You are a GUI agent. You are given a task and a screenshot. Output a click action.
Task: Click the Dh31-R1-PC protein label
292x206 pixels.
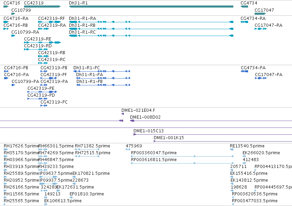(x=86, y=68)
